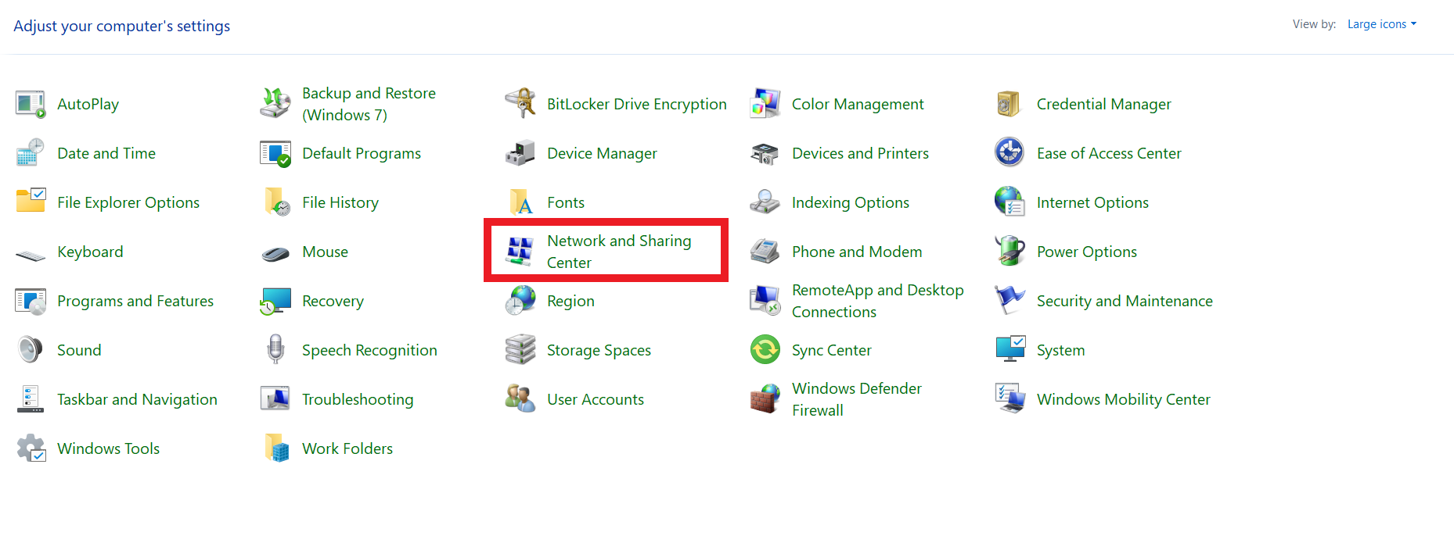Screen dimensions: 1454x543
Task: Click the System link
Action: [1060, 350]
